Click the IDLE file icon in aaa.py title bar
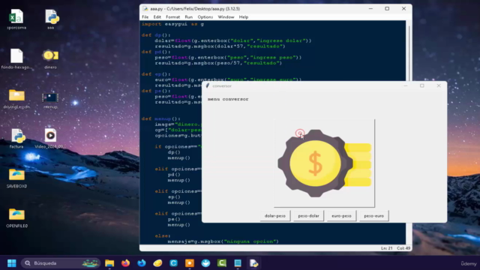Viewport: 480px width, 270px height. (145, 9)
